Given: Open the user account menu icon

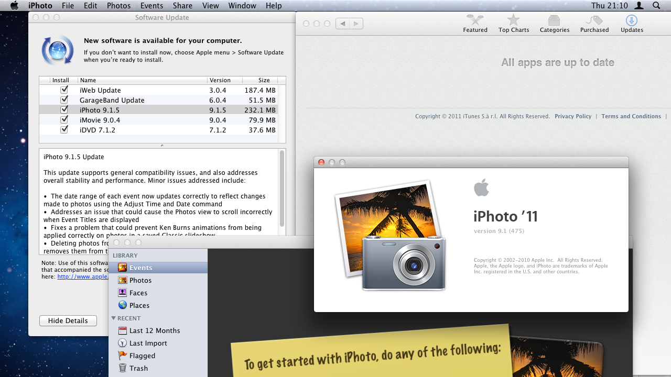Looking at the screenshot, I should coord(638,6).
